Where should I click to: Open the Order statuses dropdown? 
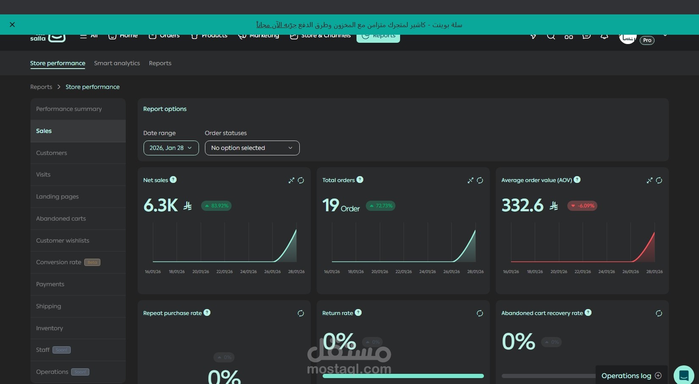coord(252,148)
